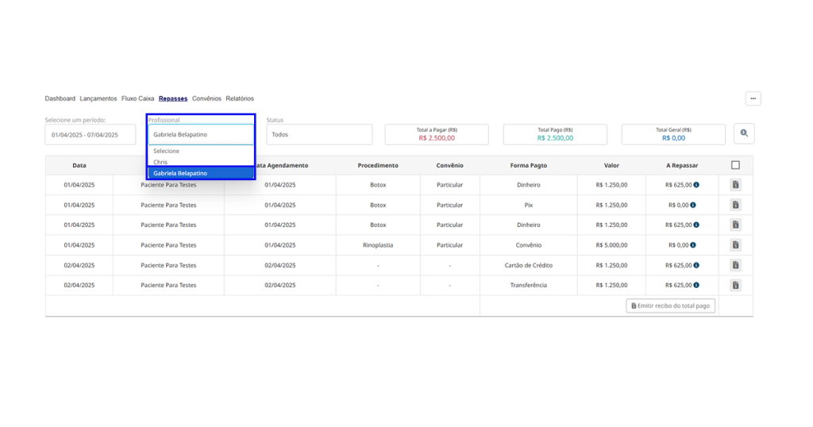Click the Data column header
This screenshot has width=813, height=427.
click(x=79, y=165)
